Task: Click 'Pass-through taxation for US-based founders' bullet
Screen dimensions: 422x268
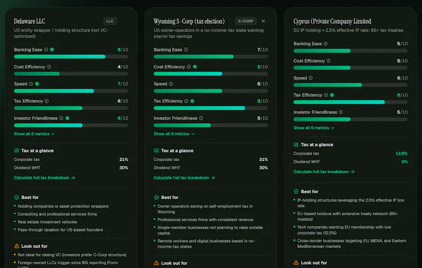Action: pyautogui.click(x=60, y=230)
